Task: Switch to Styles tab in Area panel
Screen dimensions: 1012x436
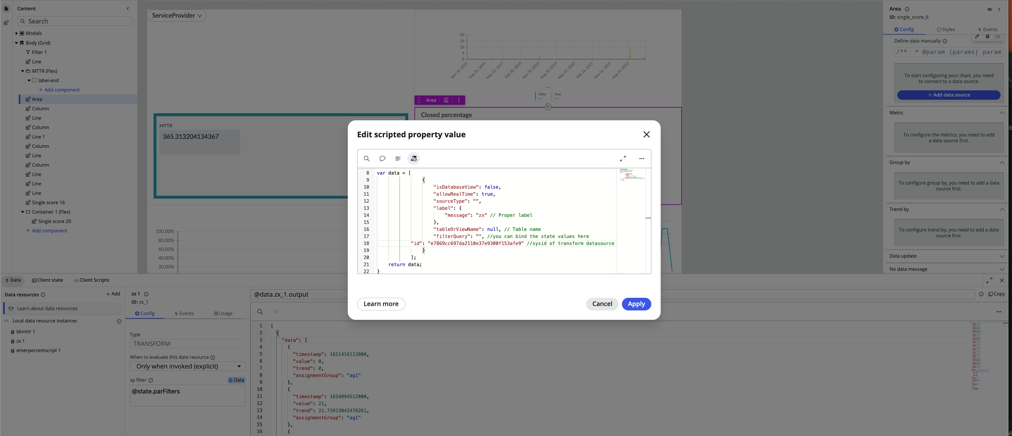Action: click(x=946, y=29)
